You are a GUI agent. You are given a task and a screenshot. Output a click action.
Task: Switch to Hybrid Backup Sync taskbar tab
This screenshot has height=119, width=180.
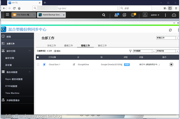pos(51,15)
